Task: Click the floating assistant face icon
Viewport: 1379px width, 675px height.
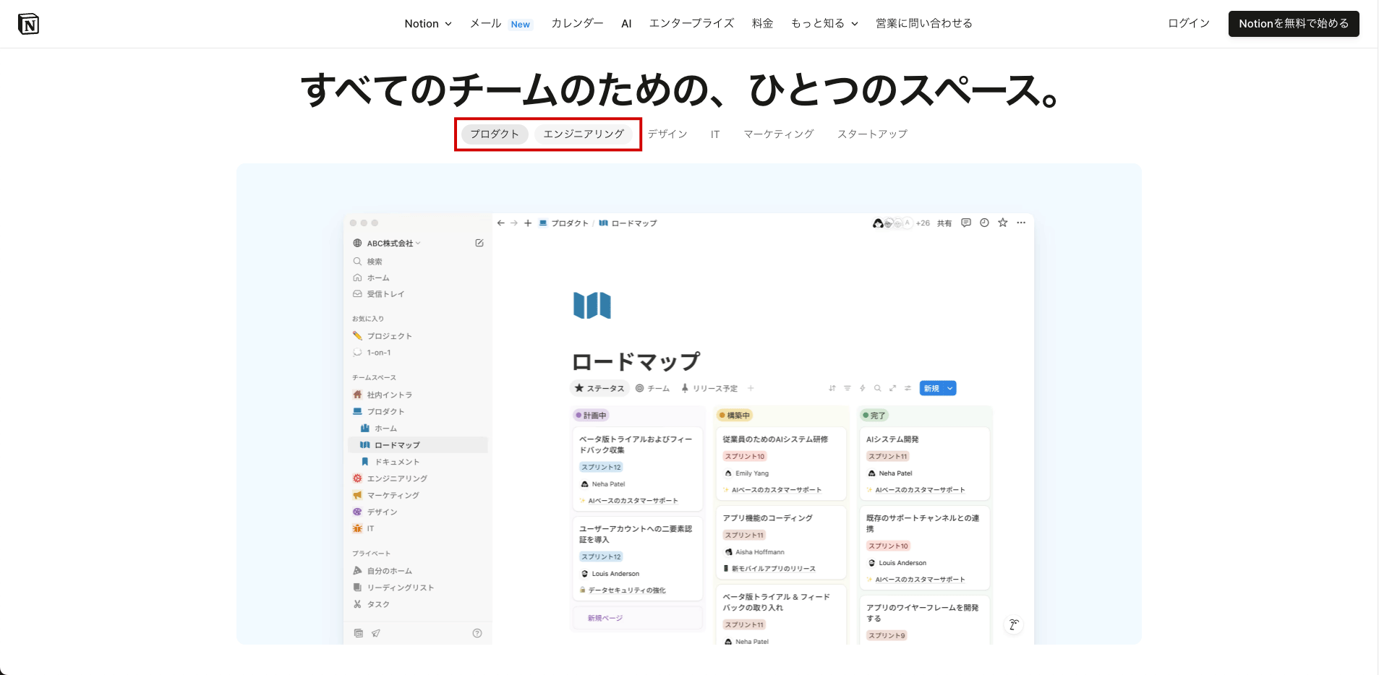Action: click(x=1014, y=625)
